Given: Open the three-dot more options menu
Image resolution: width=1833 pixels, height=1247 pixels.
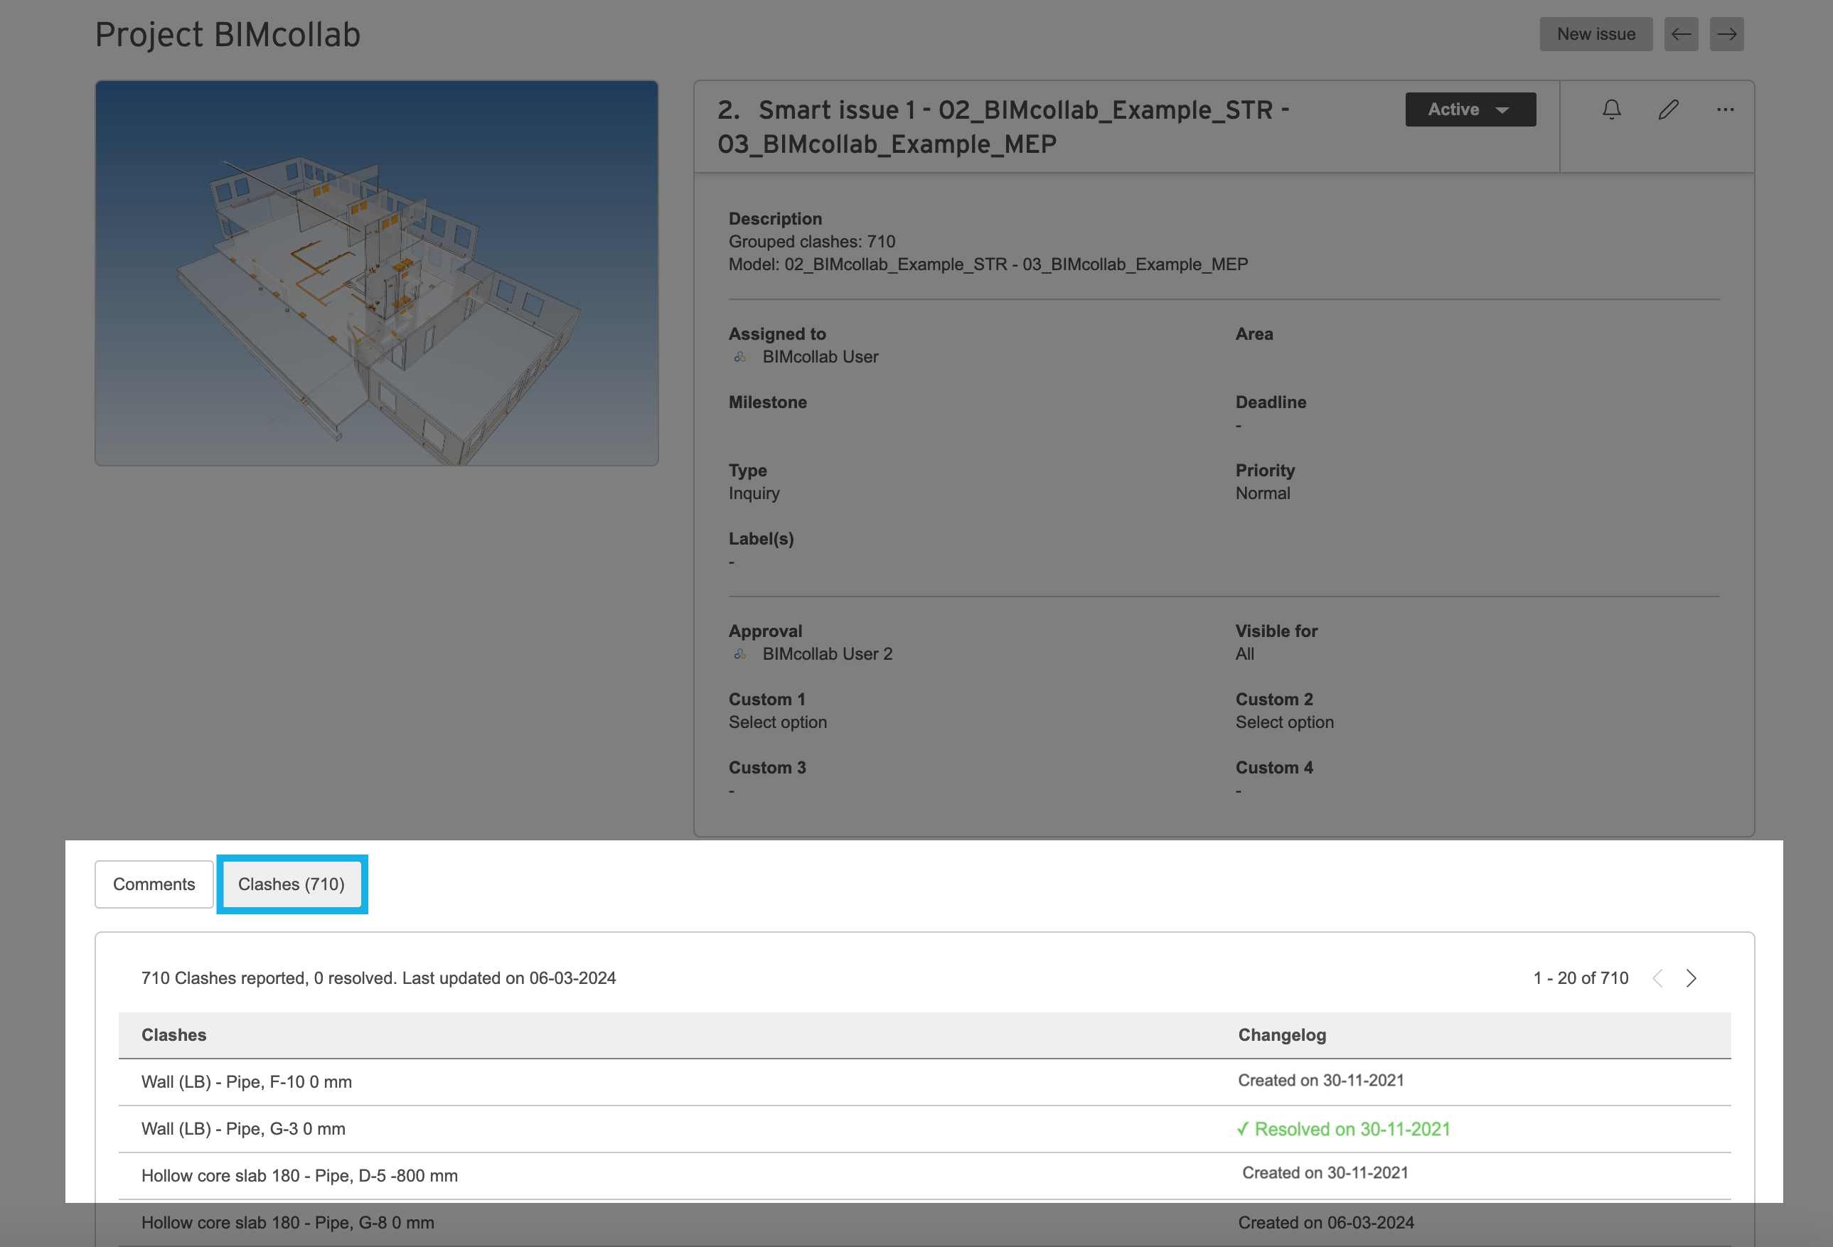Looking at the screenshot, I should 1725,109.
